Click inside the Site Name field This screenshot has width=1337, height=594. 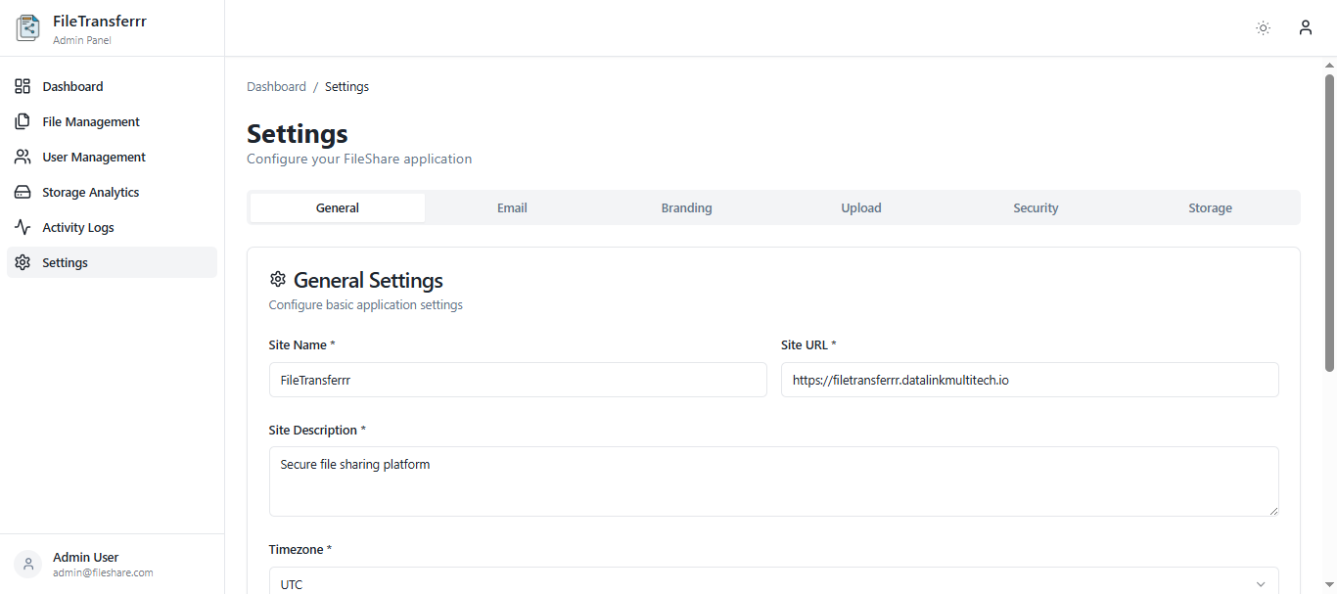518,380
